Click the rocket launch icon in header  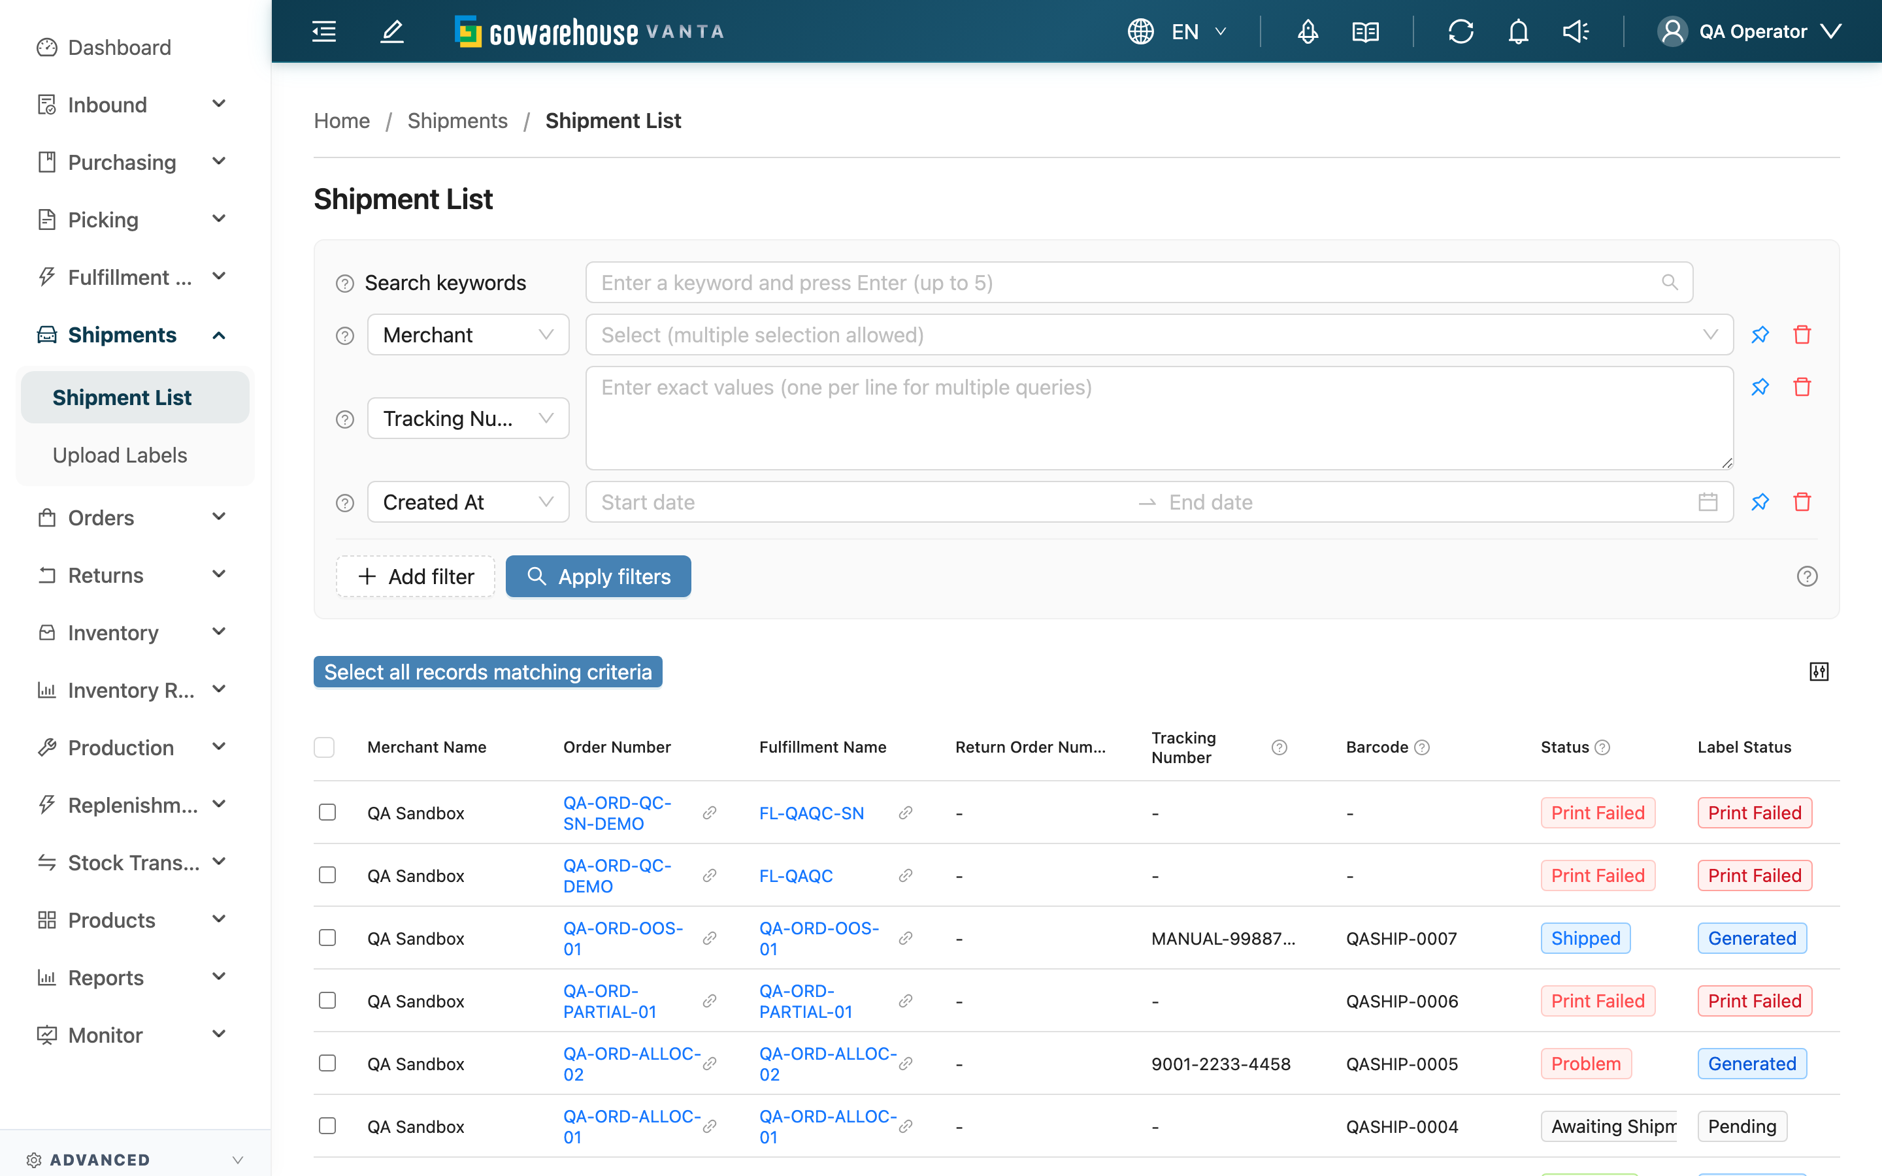(1308, 31)
